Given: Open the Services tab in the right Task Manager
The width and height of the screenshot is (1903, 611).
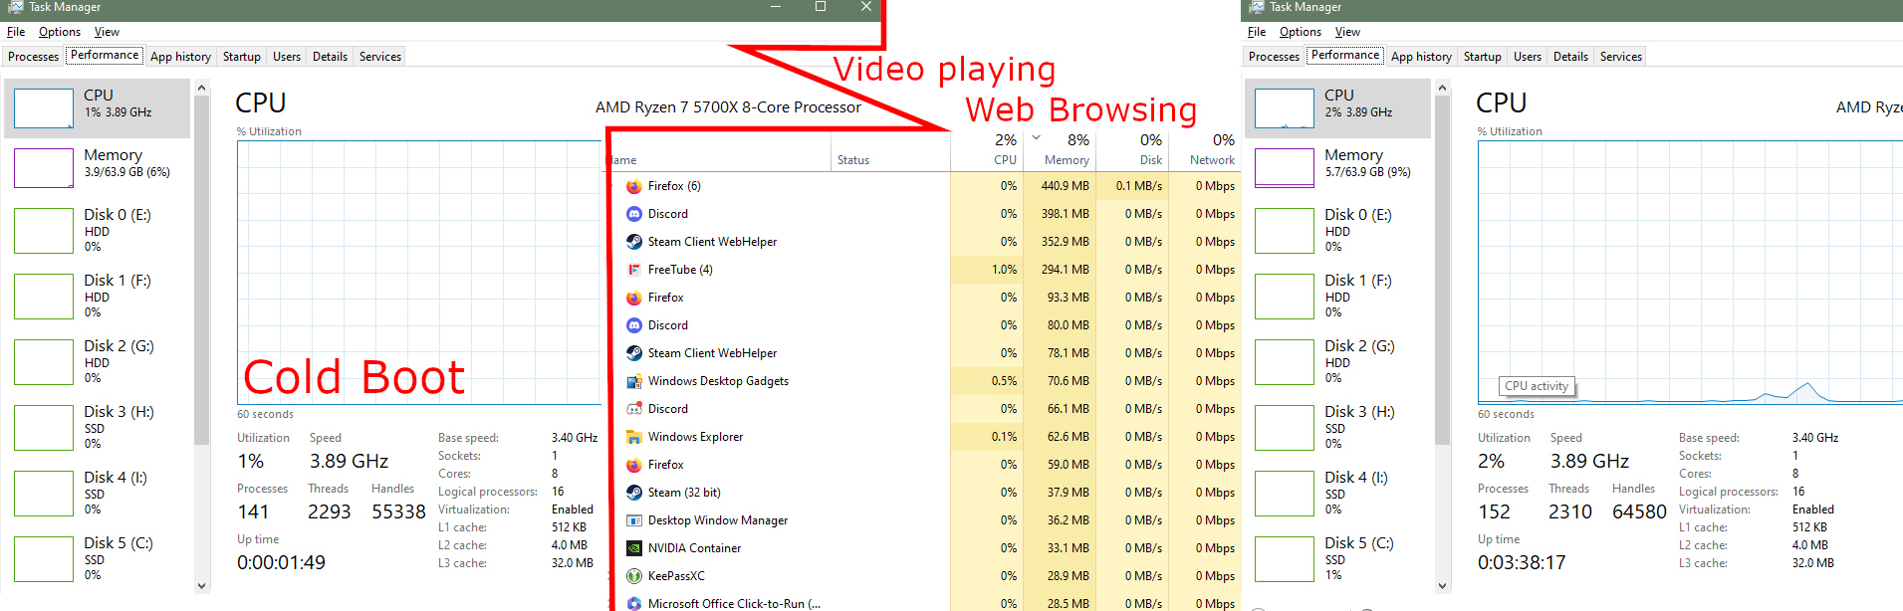Looking at the screenshot, I should 1621,57.
